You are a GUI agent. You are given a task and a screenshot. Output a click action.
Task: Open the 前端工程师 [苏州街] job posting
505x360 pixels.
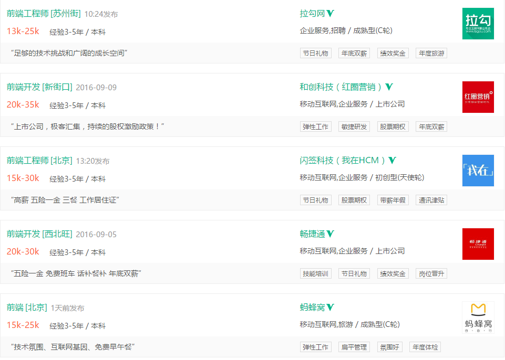44,14
